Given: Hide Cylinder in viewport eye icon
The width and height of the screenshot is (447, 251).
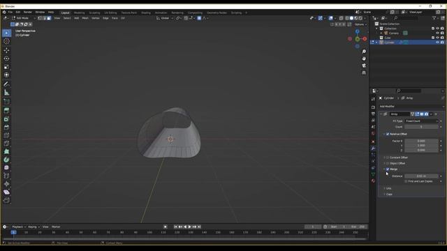Looking at the screenshot, I should [x=438, y=43].
